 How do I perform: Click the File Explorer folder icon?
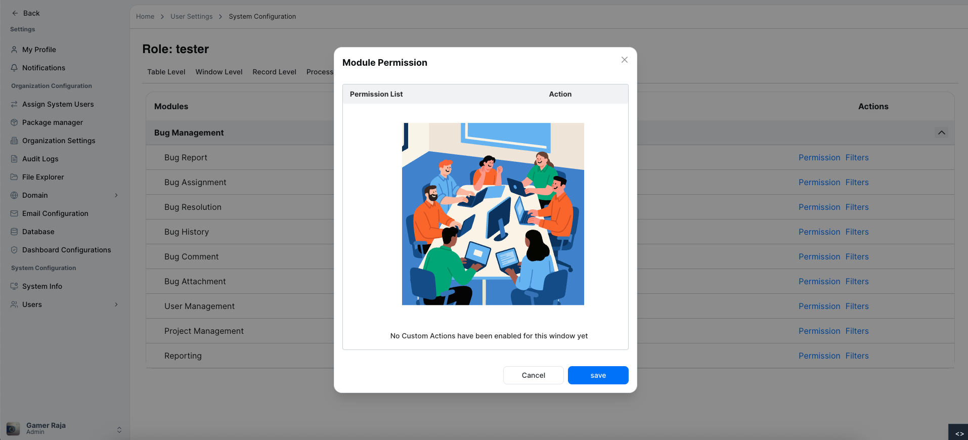[x=14, y=177]
